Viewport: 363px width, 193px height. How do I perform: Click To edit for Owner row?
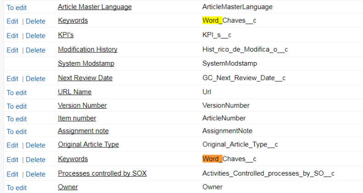click(x=16, y=188)
